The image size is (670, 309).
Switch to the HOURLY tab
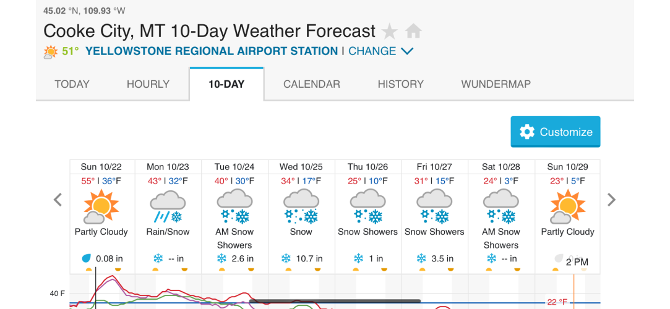tap(148, 84)
